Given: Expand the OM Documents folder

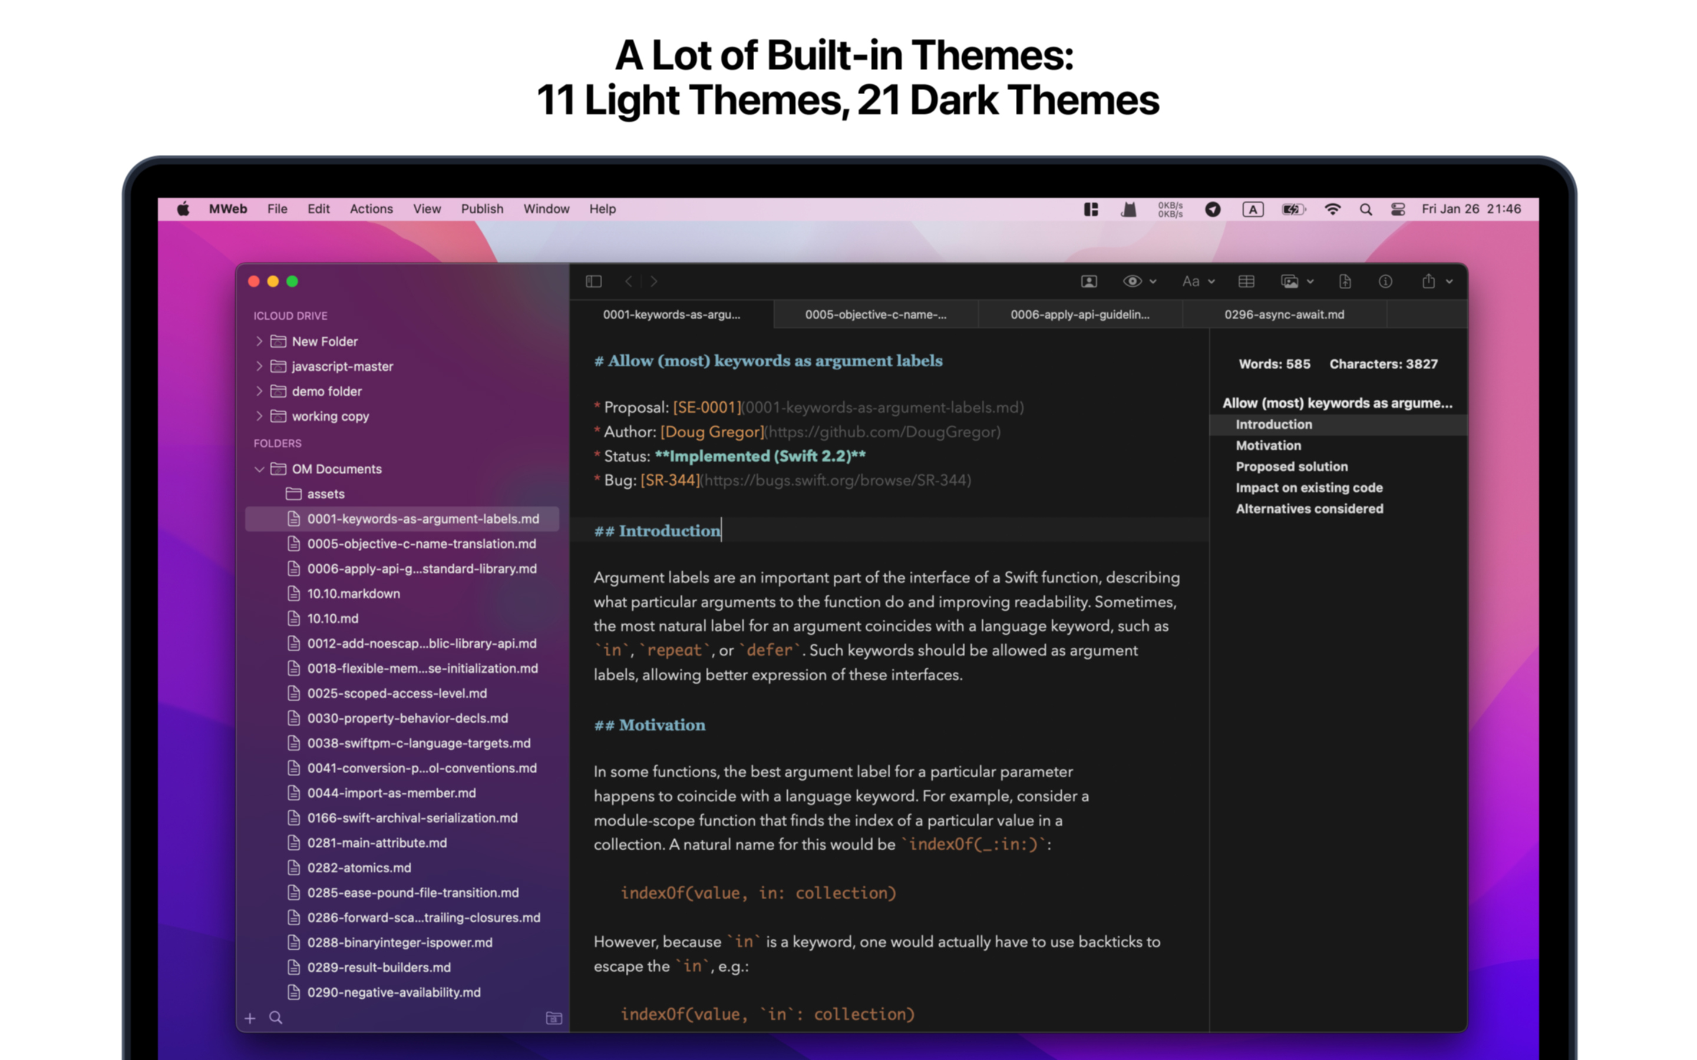Looking at the screenshot, I should coord(260,468).
